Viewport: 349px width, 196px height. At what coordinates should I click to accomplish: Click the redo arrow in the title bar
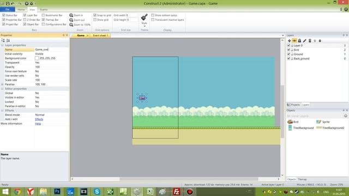[20, 4]
